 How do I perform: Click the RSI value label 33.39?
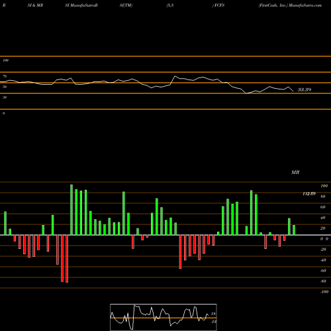[x=305, y=89]
